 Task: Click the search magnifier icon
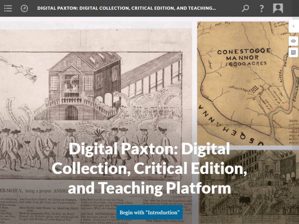[x=245, y=8]
